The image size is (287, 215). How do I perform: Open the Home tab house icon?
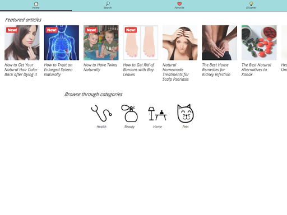[36, 3]
